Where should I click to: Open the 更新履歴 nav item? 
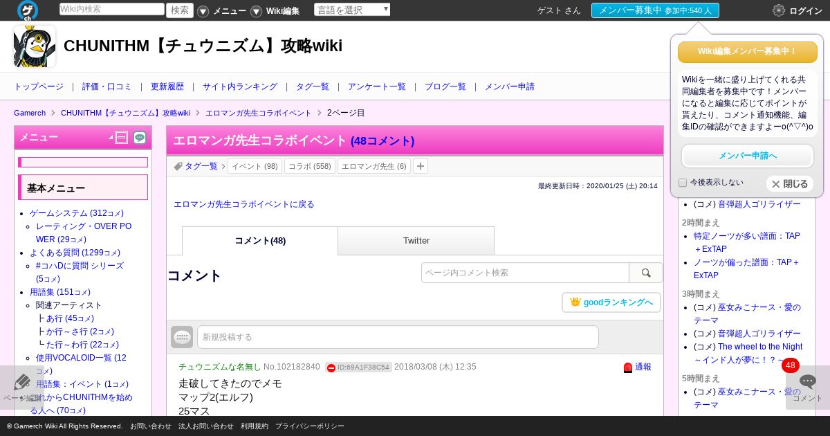(x=167, y=87)
